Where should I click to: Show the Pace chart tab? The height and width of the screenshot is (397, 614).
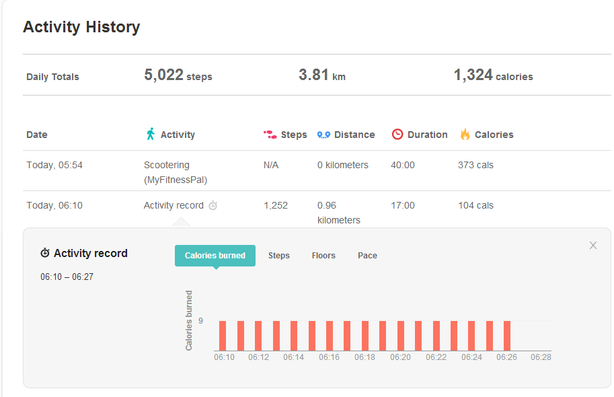367,256
